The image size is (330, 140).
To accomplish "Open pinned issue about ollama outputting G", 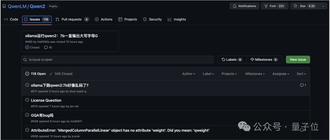I will (61, 36).
